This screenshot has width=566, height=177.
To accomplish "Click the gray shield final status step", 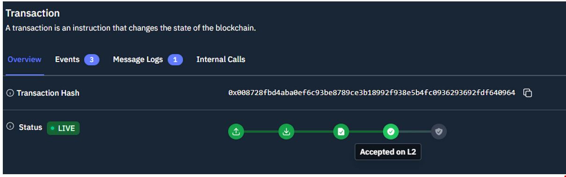I will (439, 132).
